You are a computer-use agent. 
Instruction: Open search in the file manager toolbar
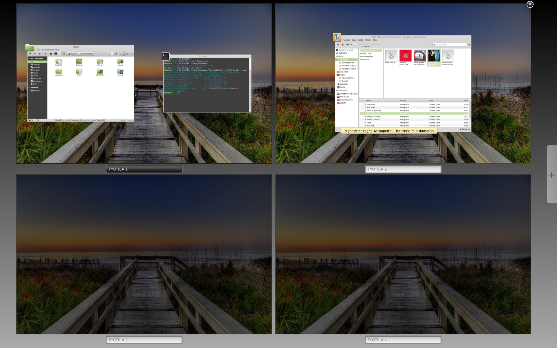120,54
